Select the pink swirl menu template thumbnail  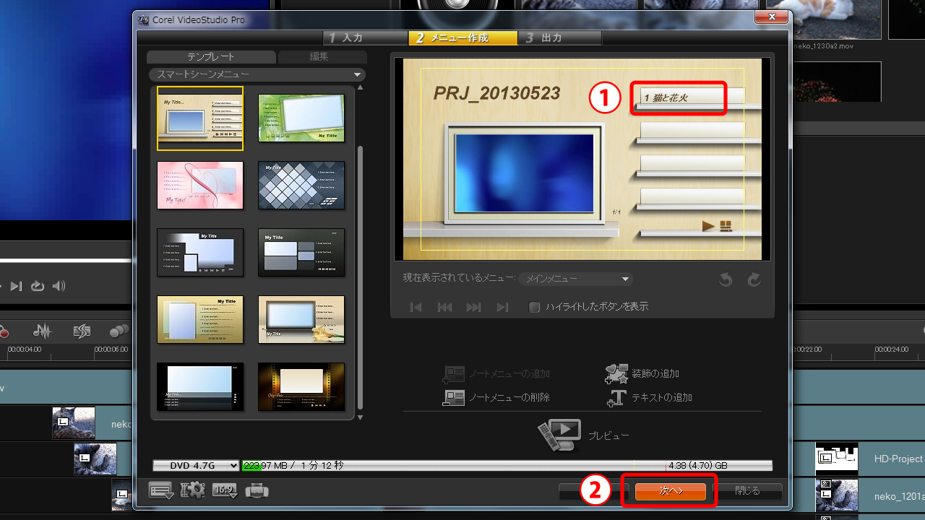coord(200,185)
